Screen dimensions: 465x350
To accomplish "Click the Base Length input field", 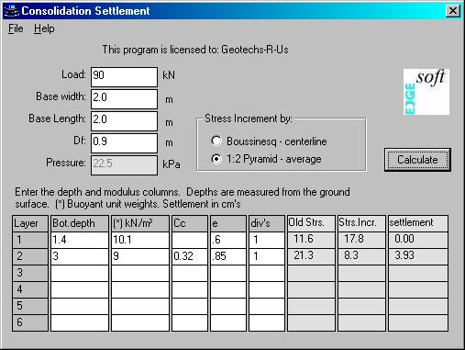I will tap(124, 121).
